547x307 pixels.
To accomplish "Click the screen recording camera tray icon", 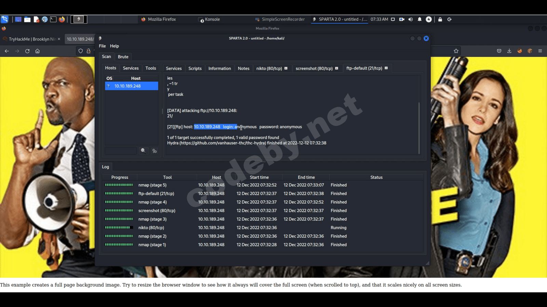I will point(402,19).
